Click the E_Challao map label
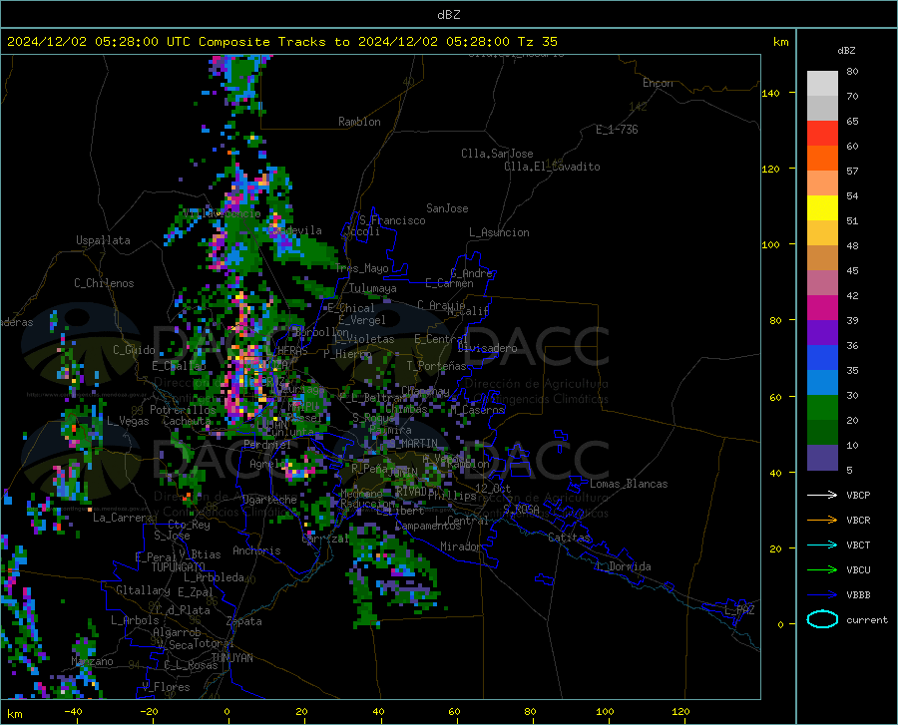 [179, 366]
